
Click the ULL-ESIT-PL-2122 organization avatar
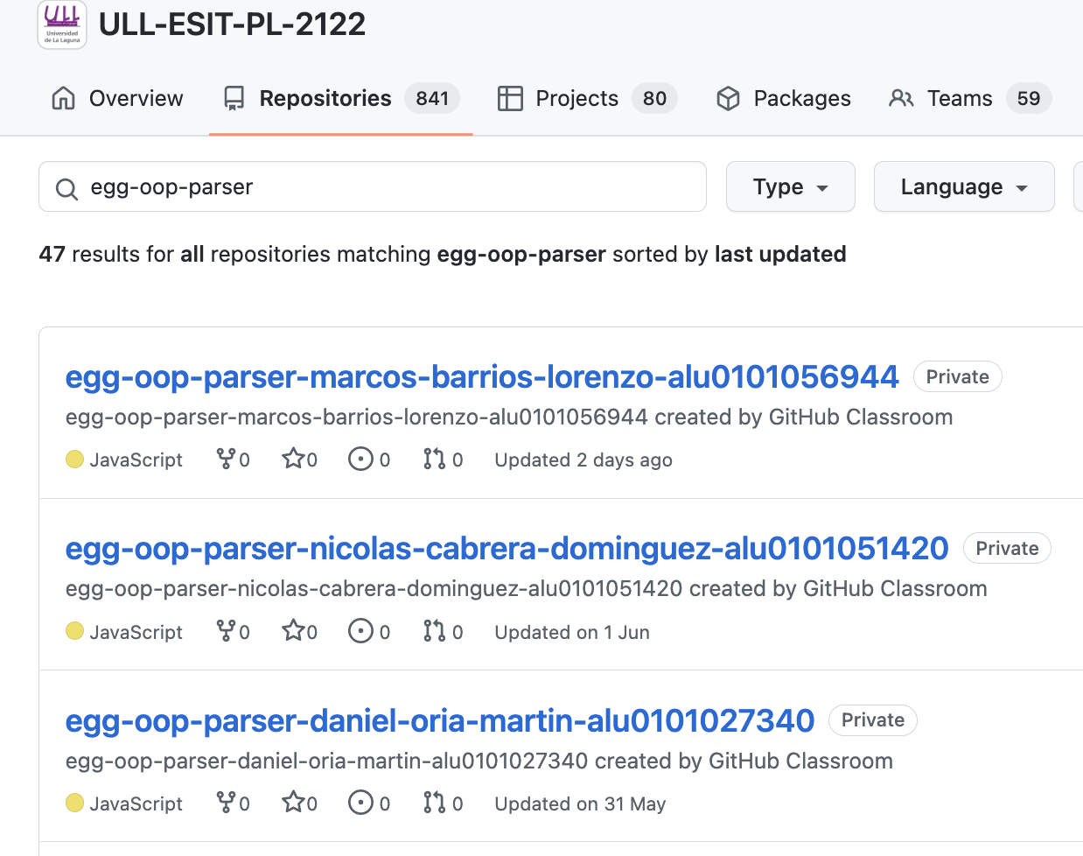61,25
